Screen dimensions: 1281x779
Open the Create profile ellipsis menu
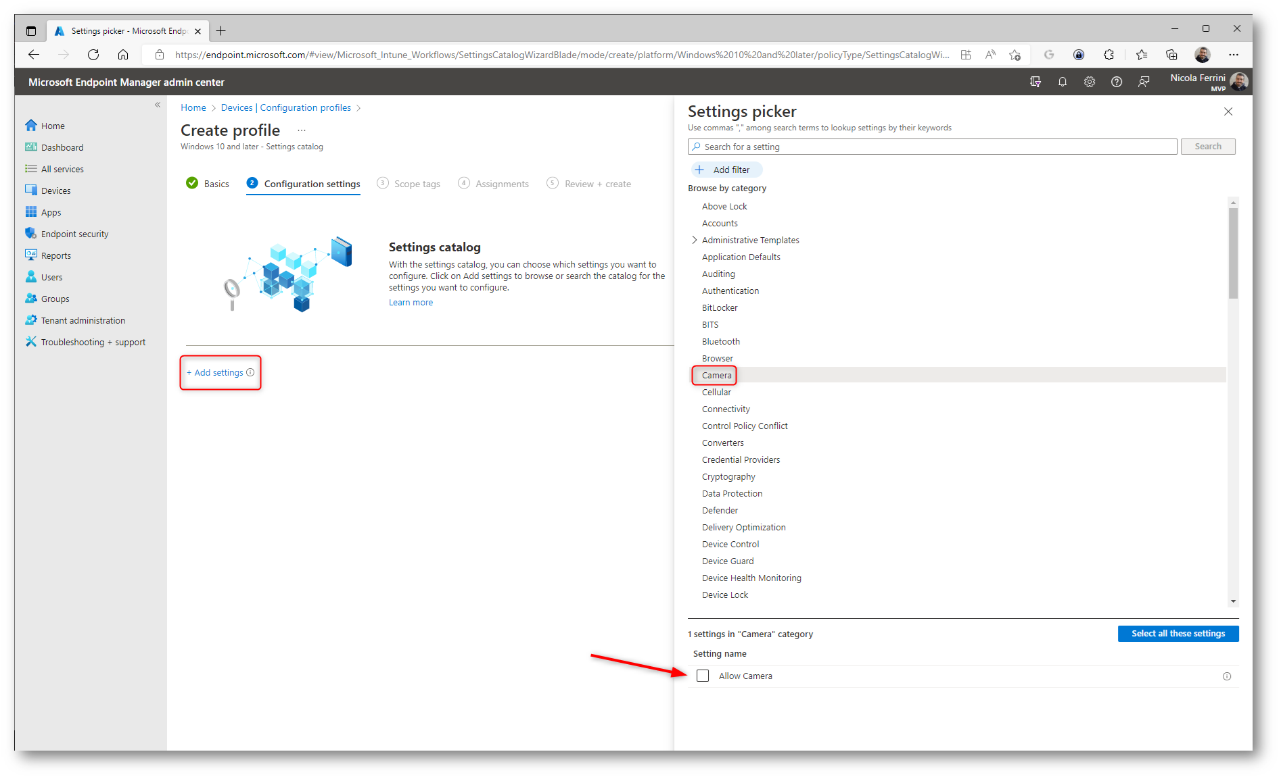pos(302,130)
